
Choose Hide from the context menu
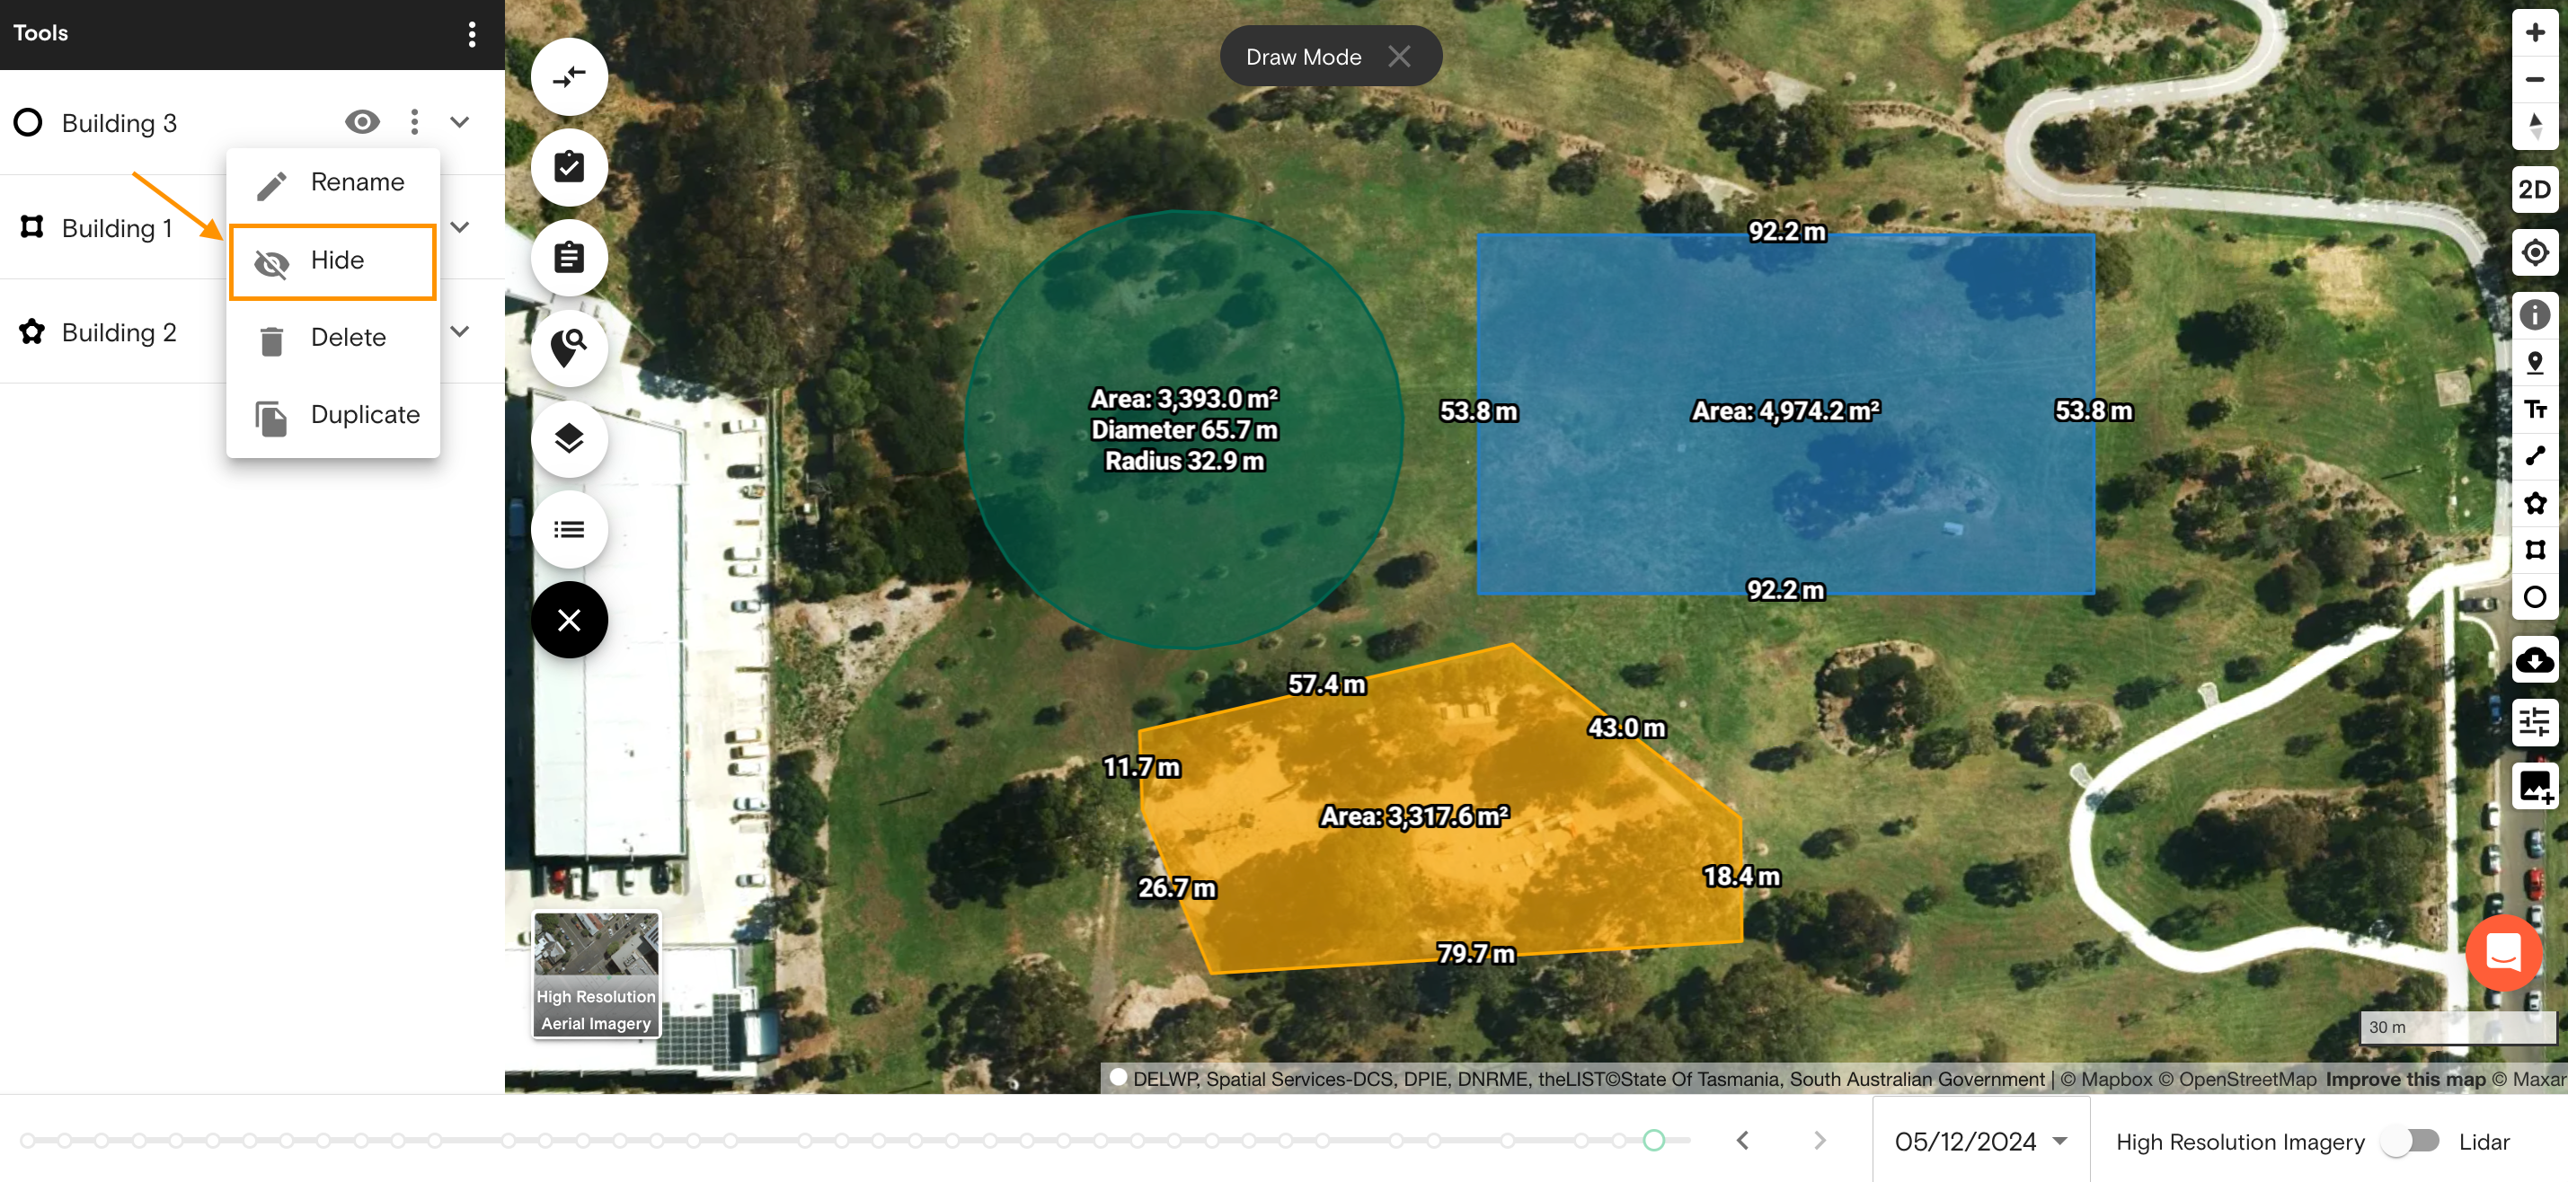(333, 261)
